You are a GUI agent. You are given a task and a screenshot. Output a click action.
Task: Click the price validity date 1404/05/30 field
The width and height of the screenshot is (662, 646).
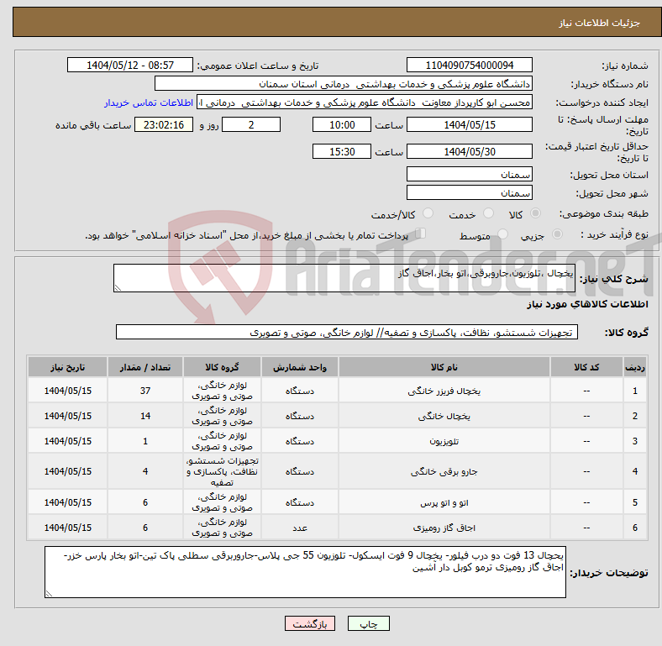click(x=469, y=151)
